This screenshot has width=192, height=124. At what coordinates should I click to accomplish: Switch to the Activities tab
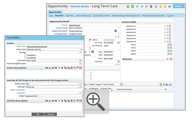point(69,16)
